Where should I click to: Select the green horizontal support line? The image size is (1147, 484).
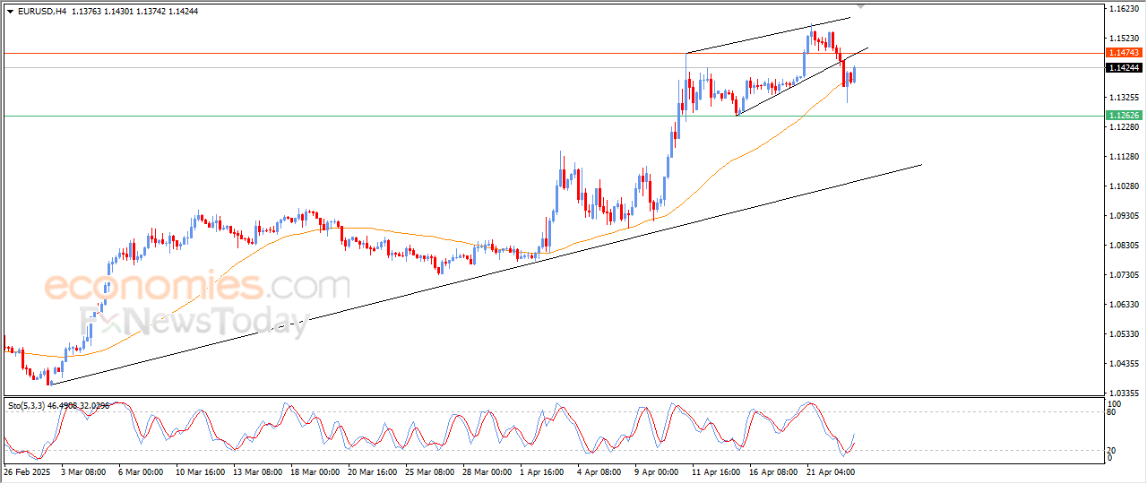point(358,116)
